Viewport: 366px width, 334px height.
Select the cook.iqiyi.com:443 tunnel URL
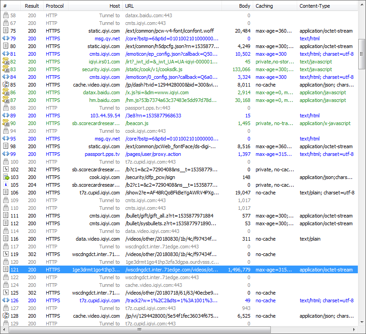pos(145,131)
